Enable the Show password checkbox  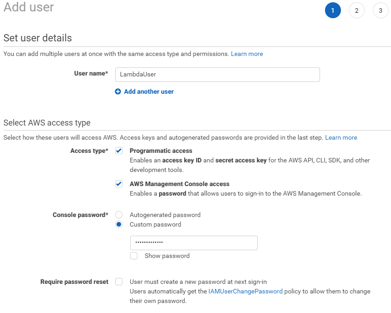pos(134,256)
